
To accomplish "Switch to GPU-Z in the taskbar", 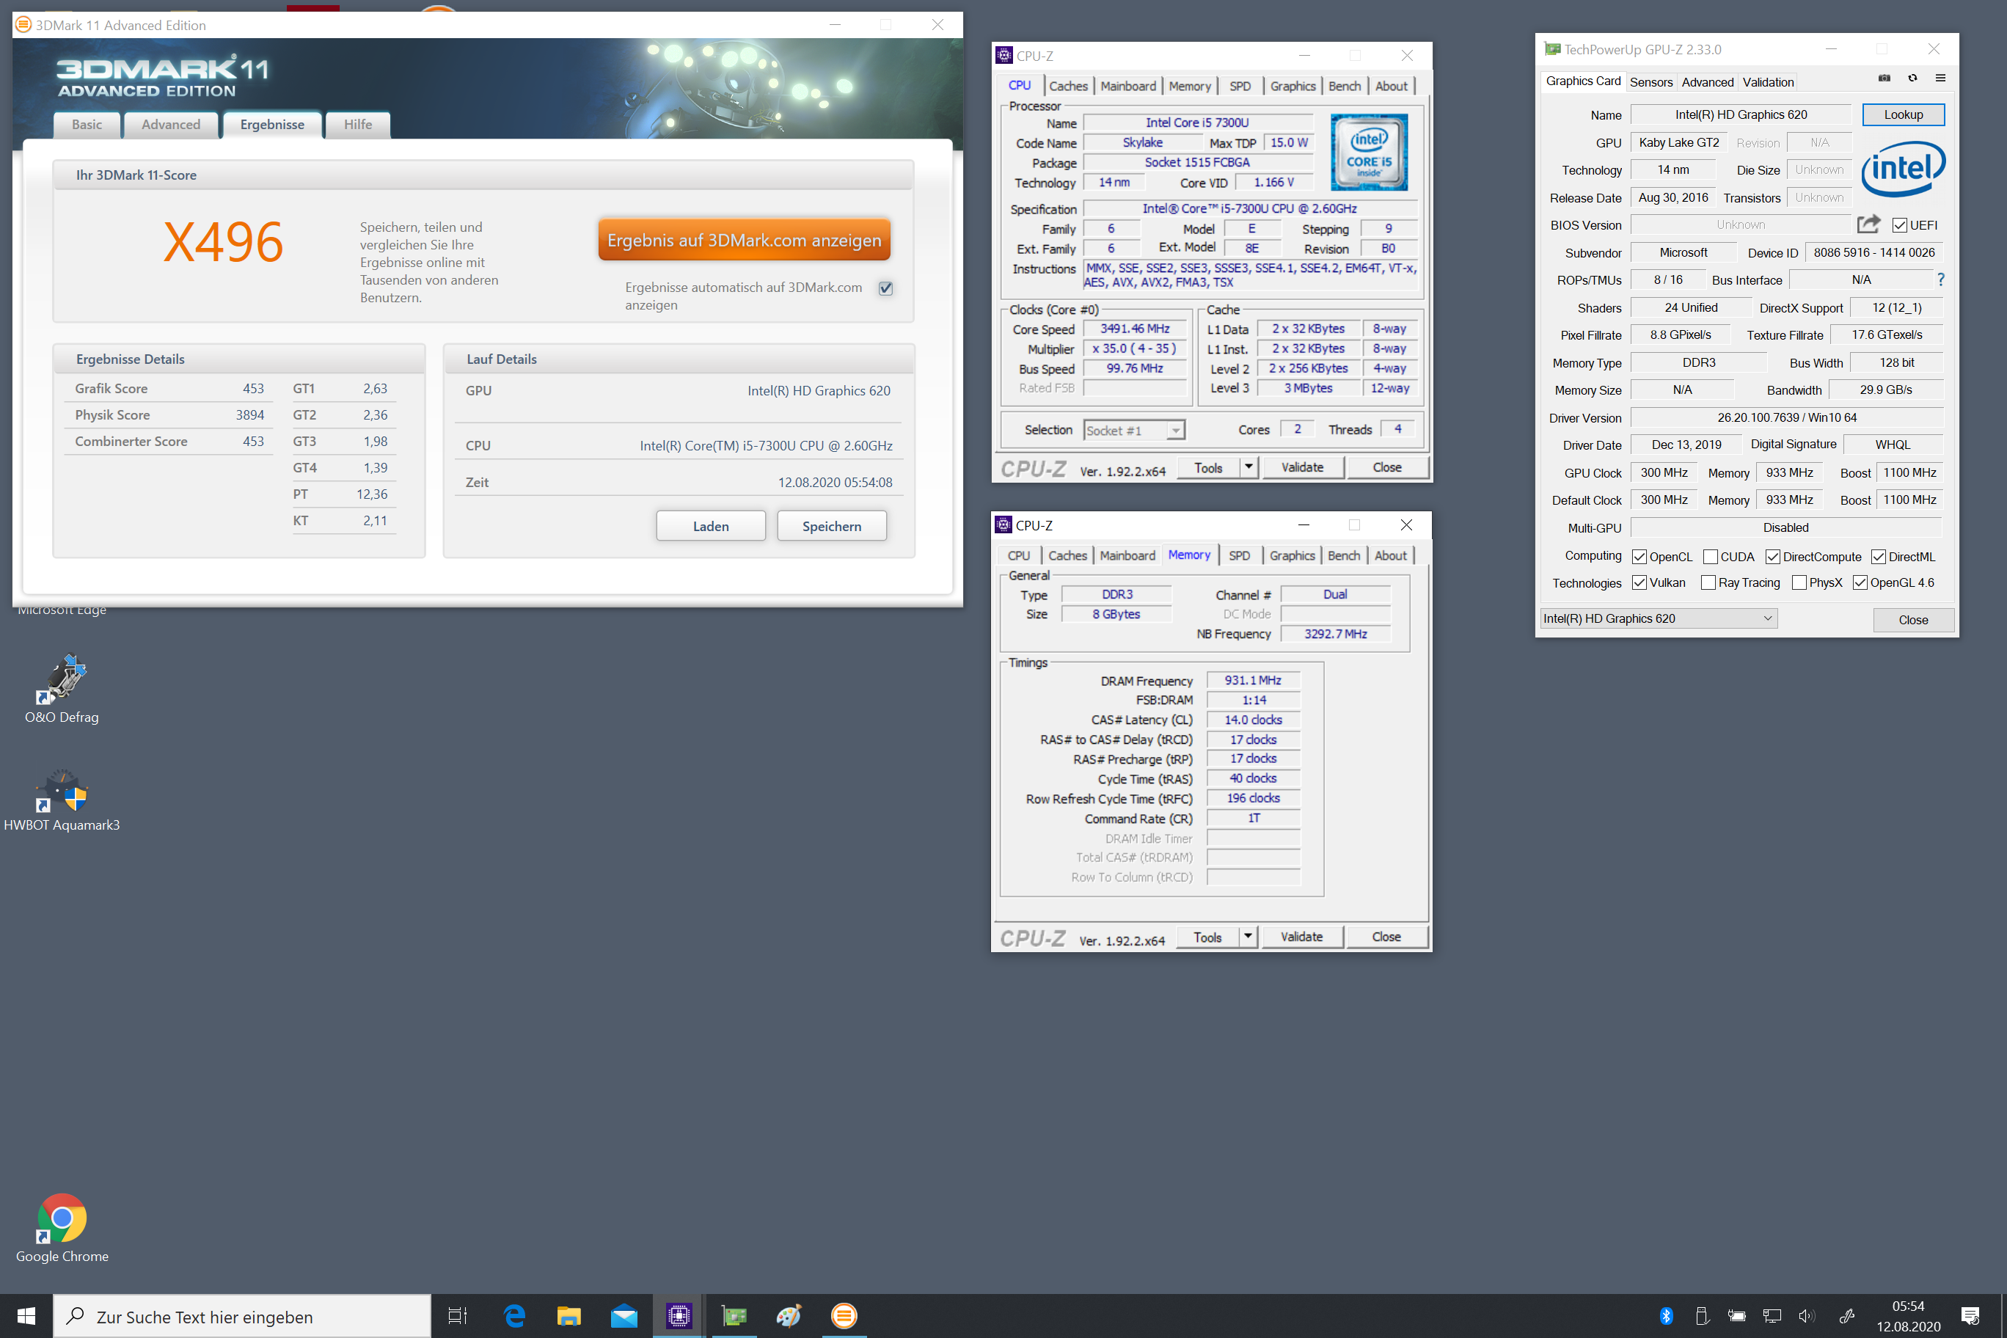I will pos(734,1316).
